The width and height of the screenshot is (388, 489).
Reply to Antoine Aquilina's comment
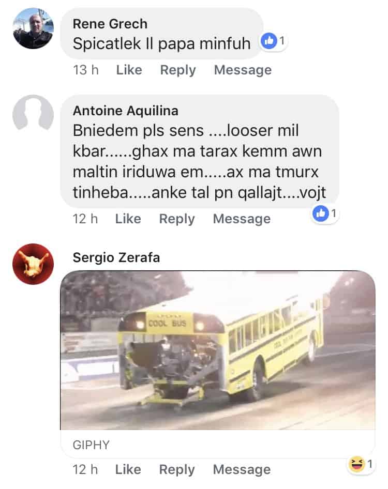pyautogui.click(x=177, y=219)
